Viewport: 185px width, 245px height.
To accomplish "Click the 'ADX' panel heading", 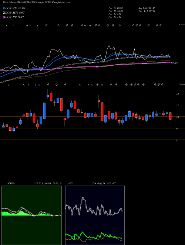I will (70, 183).
